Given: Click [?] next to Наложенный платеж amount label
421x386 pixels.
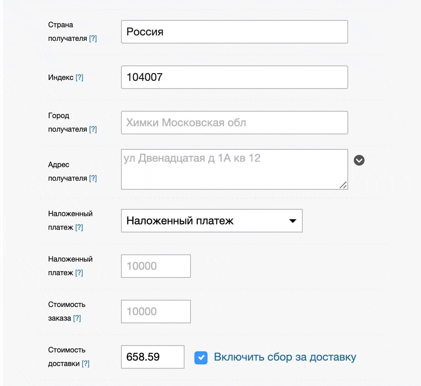Looking at the screenshot, I should (x=79, y=273).
